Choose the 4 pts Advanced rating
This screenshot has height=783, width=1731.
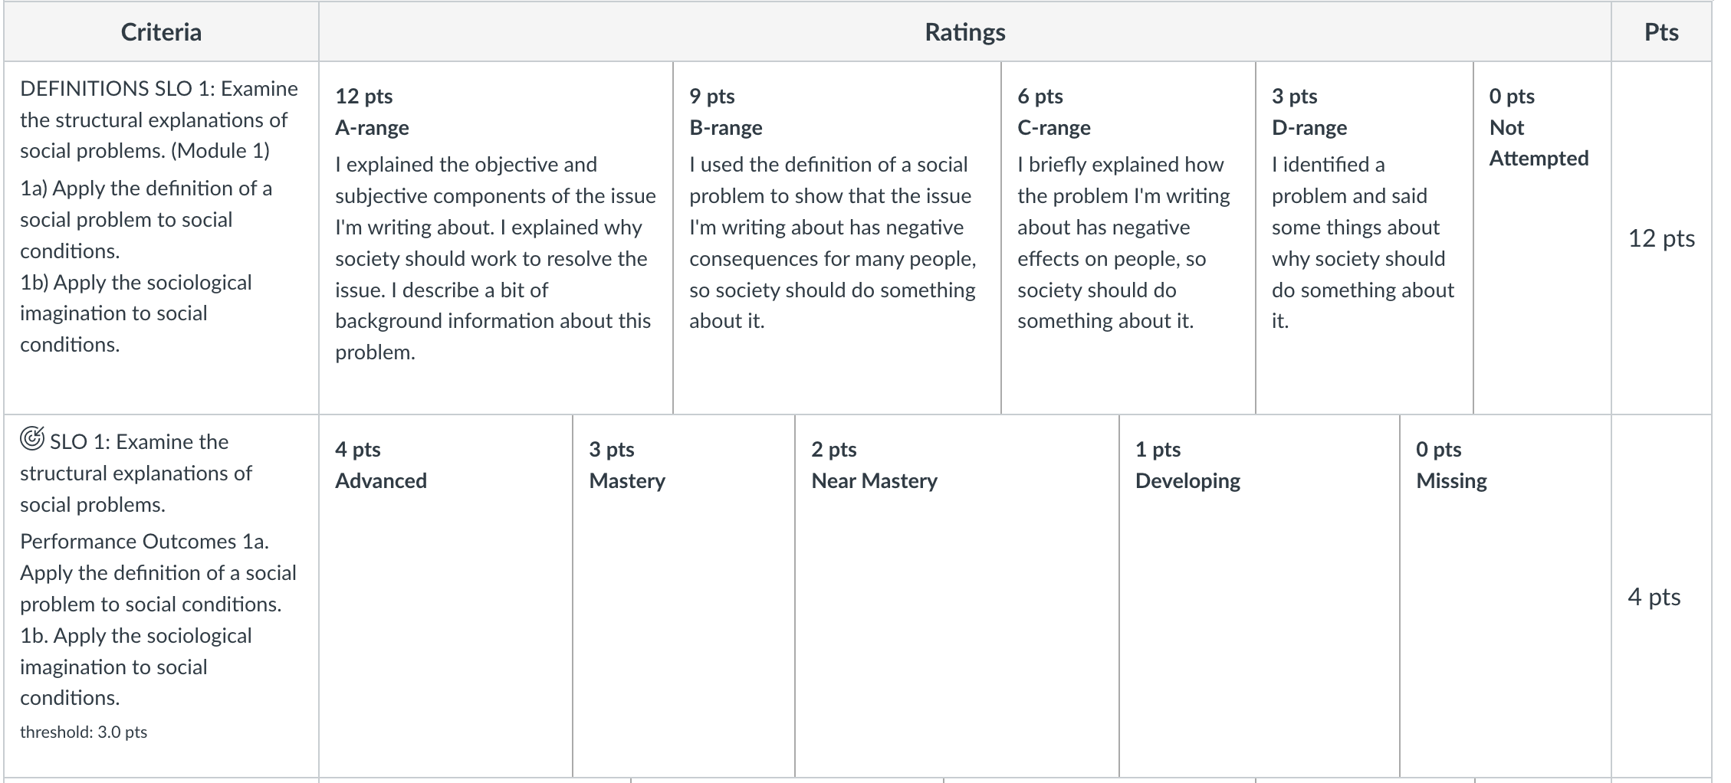445,596
